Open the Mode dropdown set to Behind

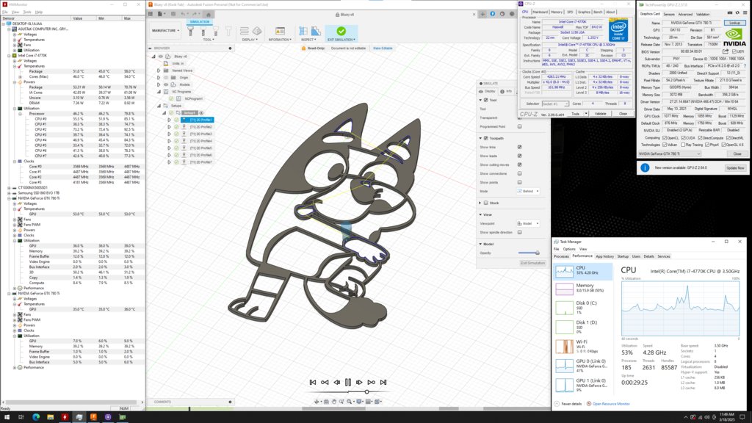pos(529,191)
